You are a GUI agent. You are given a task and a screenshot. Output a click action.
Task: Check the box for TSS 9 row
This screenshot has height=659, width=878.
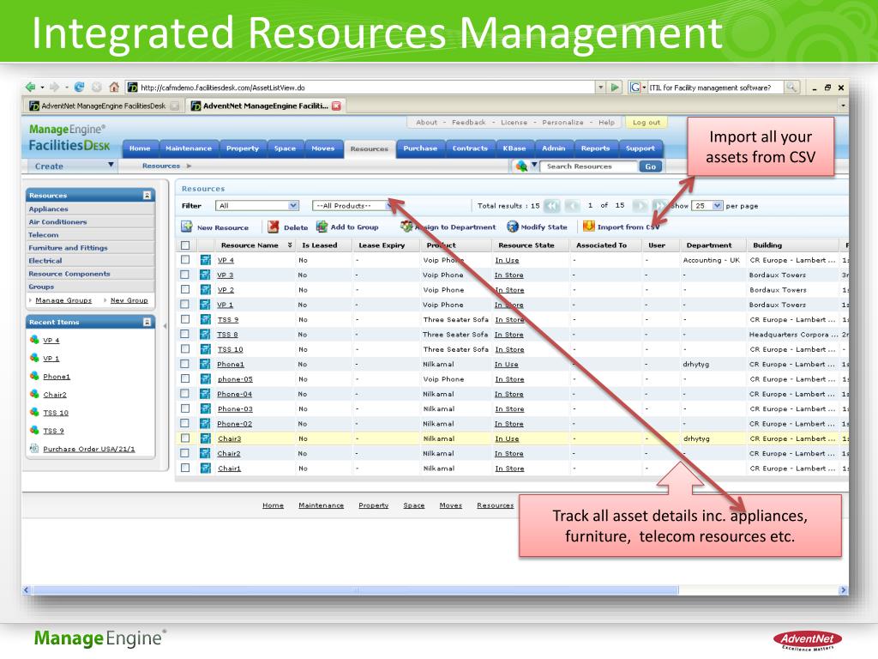(185, 319)
